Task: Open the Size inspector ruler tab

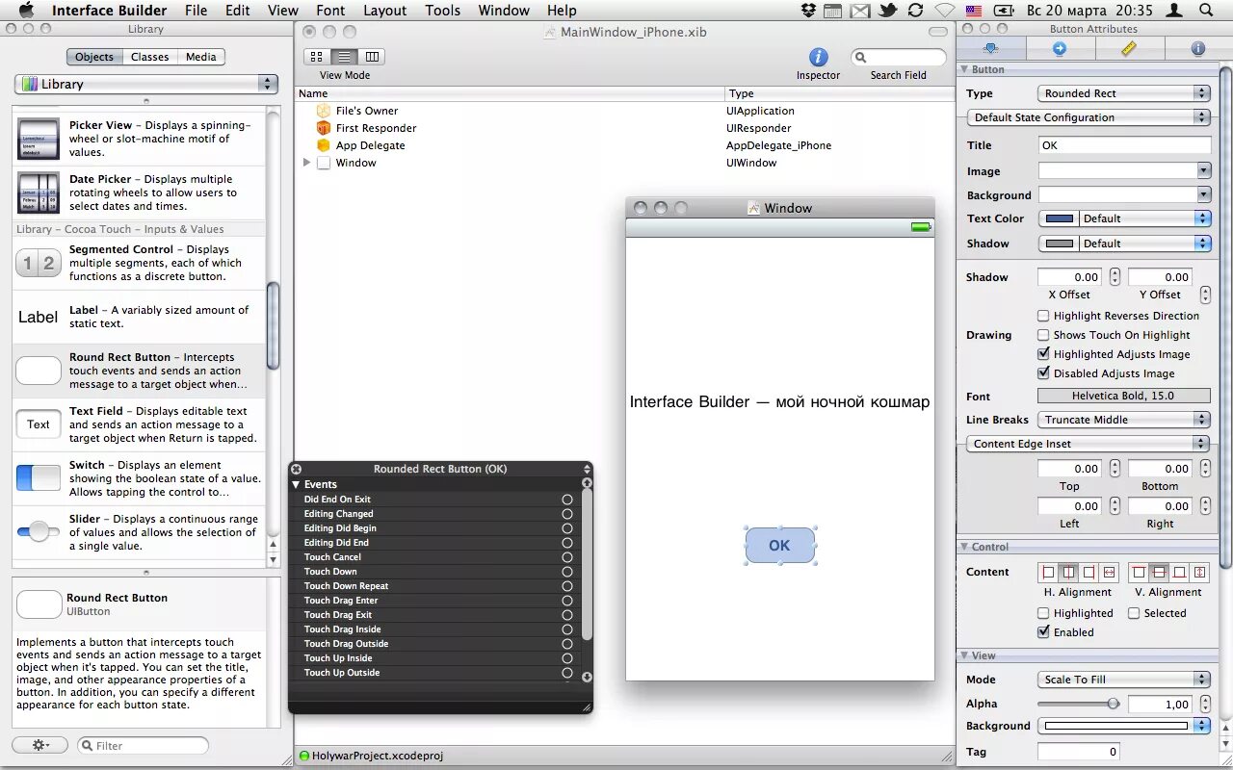Action: tap(1129, 48)
